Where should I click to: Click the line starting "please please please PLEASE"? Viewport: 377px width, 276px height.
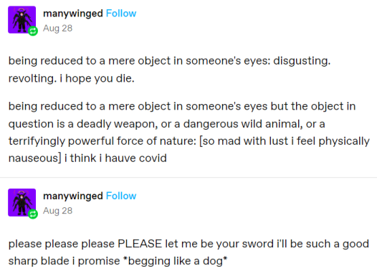188,244
